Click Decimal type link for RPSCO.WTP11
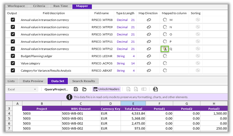 point(122,42)
